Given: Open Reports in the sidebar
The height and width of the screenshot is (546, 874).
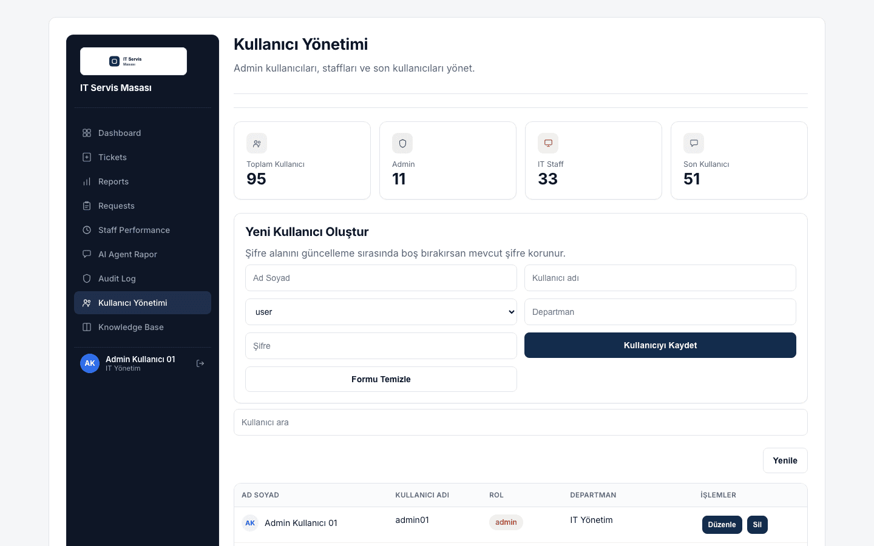Looking at the screenshot, I should 143,181.
